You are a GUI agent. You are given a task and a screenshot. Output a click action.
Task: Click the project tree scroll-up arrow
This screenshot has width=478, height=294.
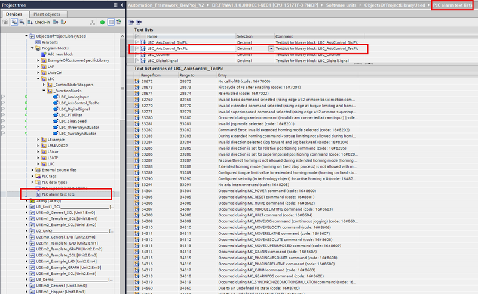(122, 36)
